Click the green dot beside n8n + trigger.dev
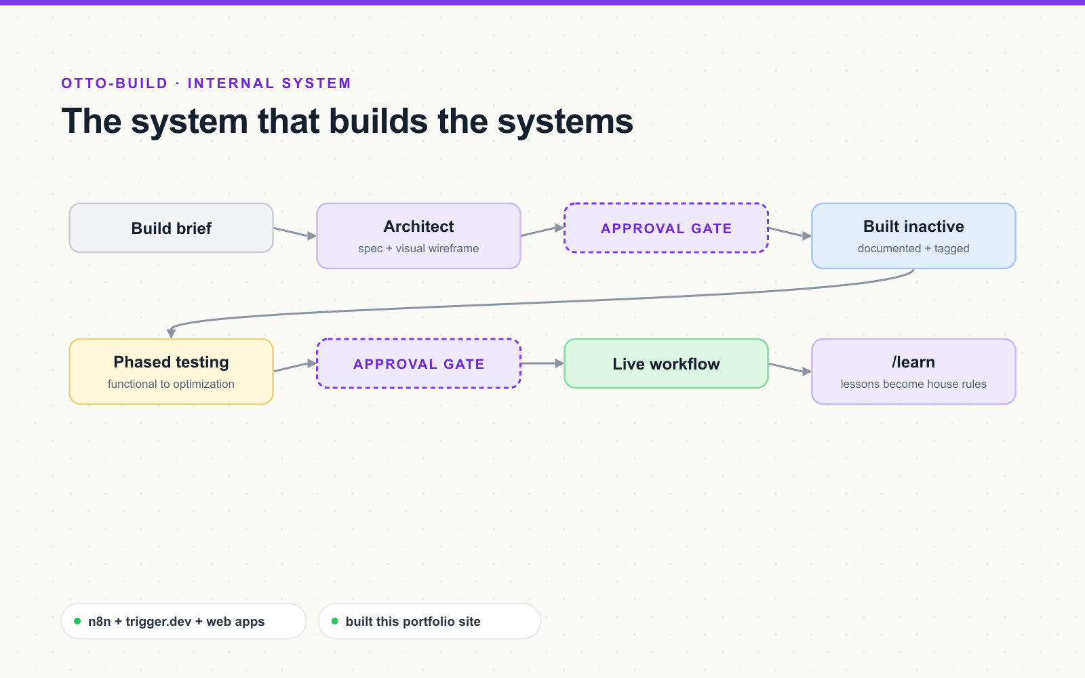The height and width of the screenshot is (678, 1085). tap(77, 621)
